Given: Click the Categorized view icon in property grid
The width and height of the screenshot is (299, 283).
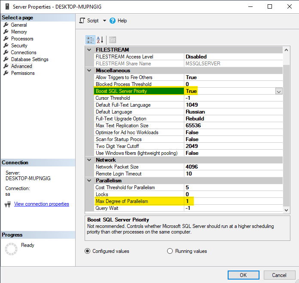Looking at the screenshot, I should pos(90,40).
